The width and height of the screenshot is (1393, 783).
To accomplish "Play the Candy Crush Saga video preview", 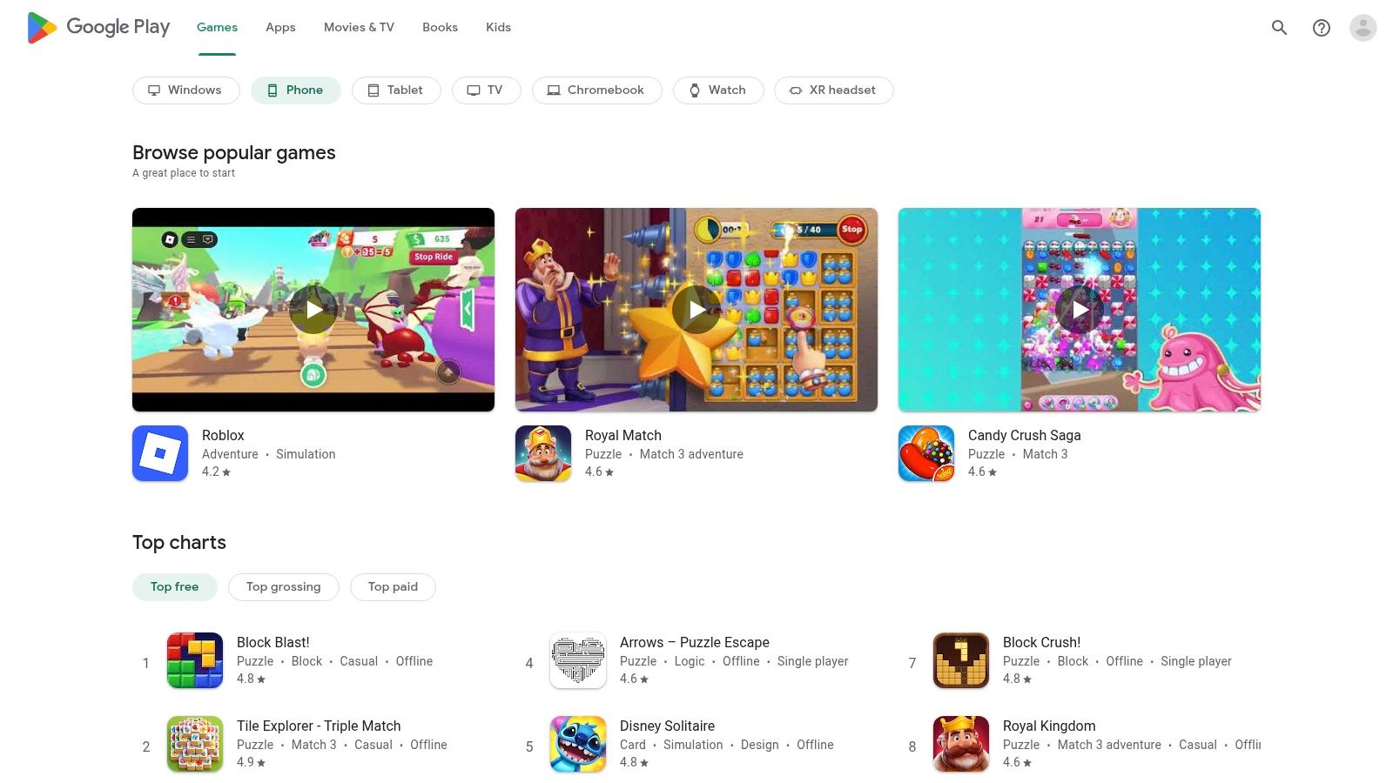I will tap(1080, 310).
